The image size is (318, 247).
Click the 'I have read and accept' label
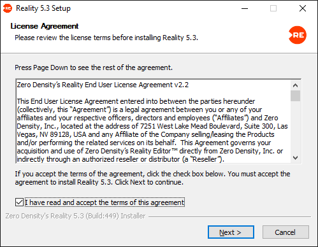(x=105, y=202)
